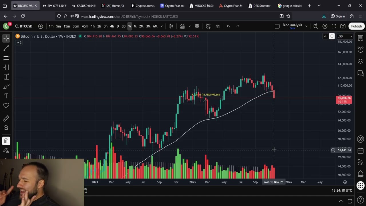Switch to the KASUSD browser tab

(84, 6)
